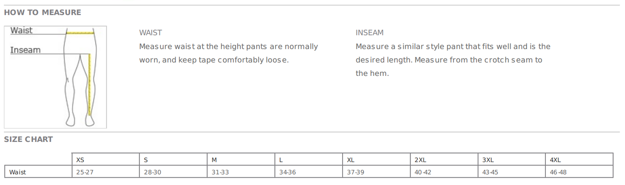Select the 31-33 waist measurement cell

[x=220, y=172]
